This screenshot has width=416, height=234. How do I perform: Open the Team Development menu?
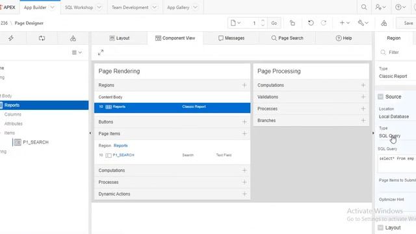tap(130, 7)
